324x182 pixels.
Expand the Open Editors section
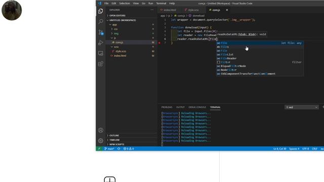[x=132, y=16]
